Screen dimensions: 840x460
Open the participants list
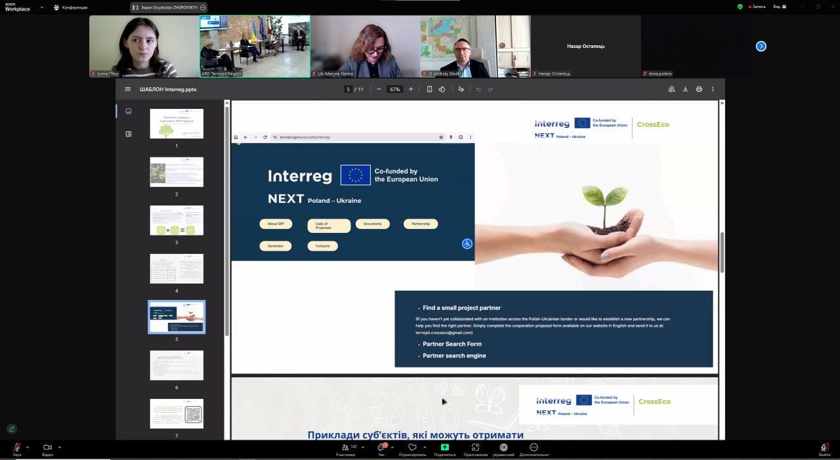[346, 448]
